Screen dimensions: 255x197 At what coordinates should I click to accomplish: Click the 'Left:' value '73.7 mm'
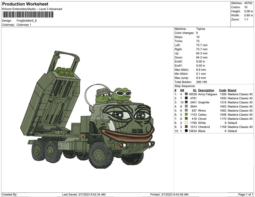(202, 45)
